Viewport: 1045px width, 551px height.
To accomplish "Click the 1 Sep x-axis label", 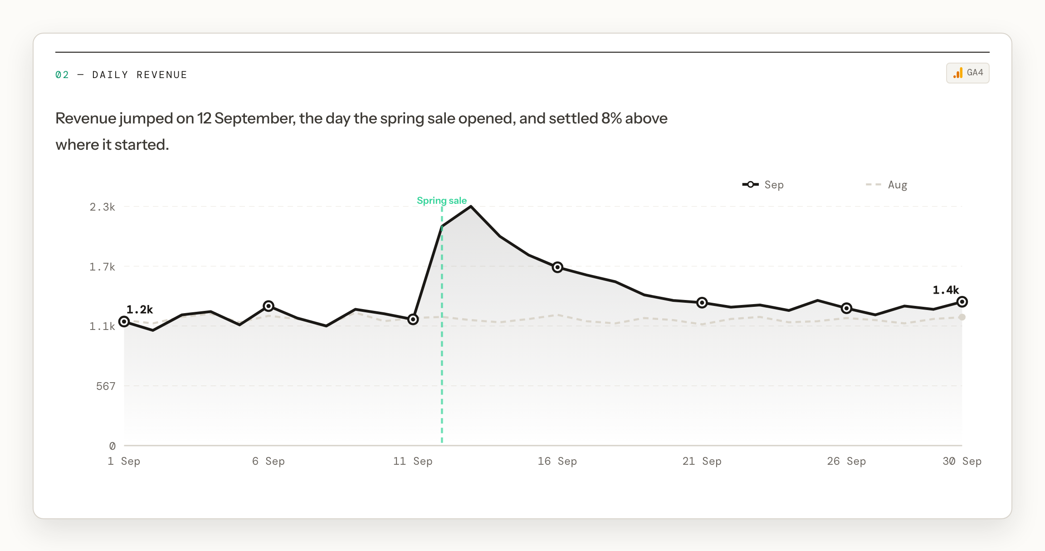I will tap(124, 461).
